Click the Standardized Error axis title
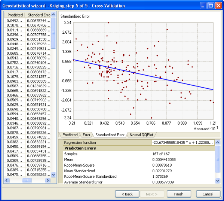The height and width of the screenshot is (201, 224). (x=75, y=16)
